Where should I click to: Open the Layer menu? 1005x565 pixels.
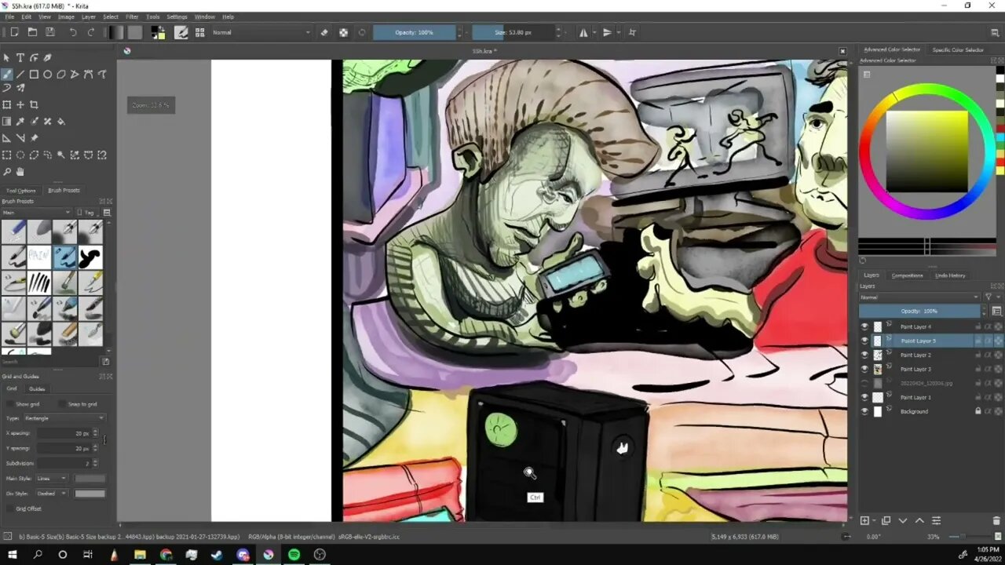tap(89, 16)
